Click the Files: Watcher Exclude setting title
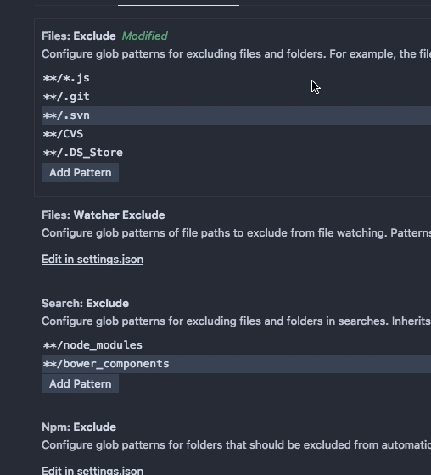 click(104, 215)
